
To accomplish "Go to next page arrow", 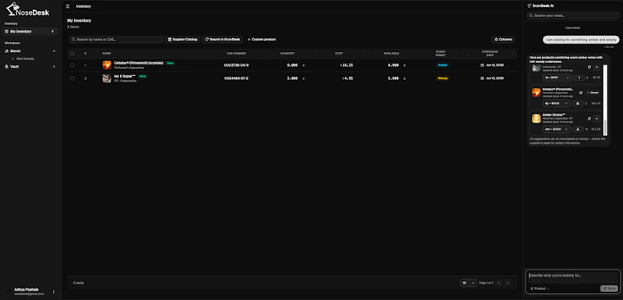I will (507, 283).
